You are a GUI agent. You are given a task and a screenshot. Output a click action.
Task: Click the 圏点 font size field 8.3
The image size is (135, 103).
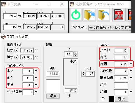(x=28, y=85)
